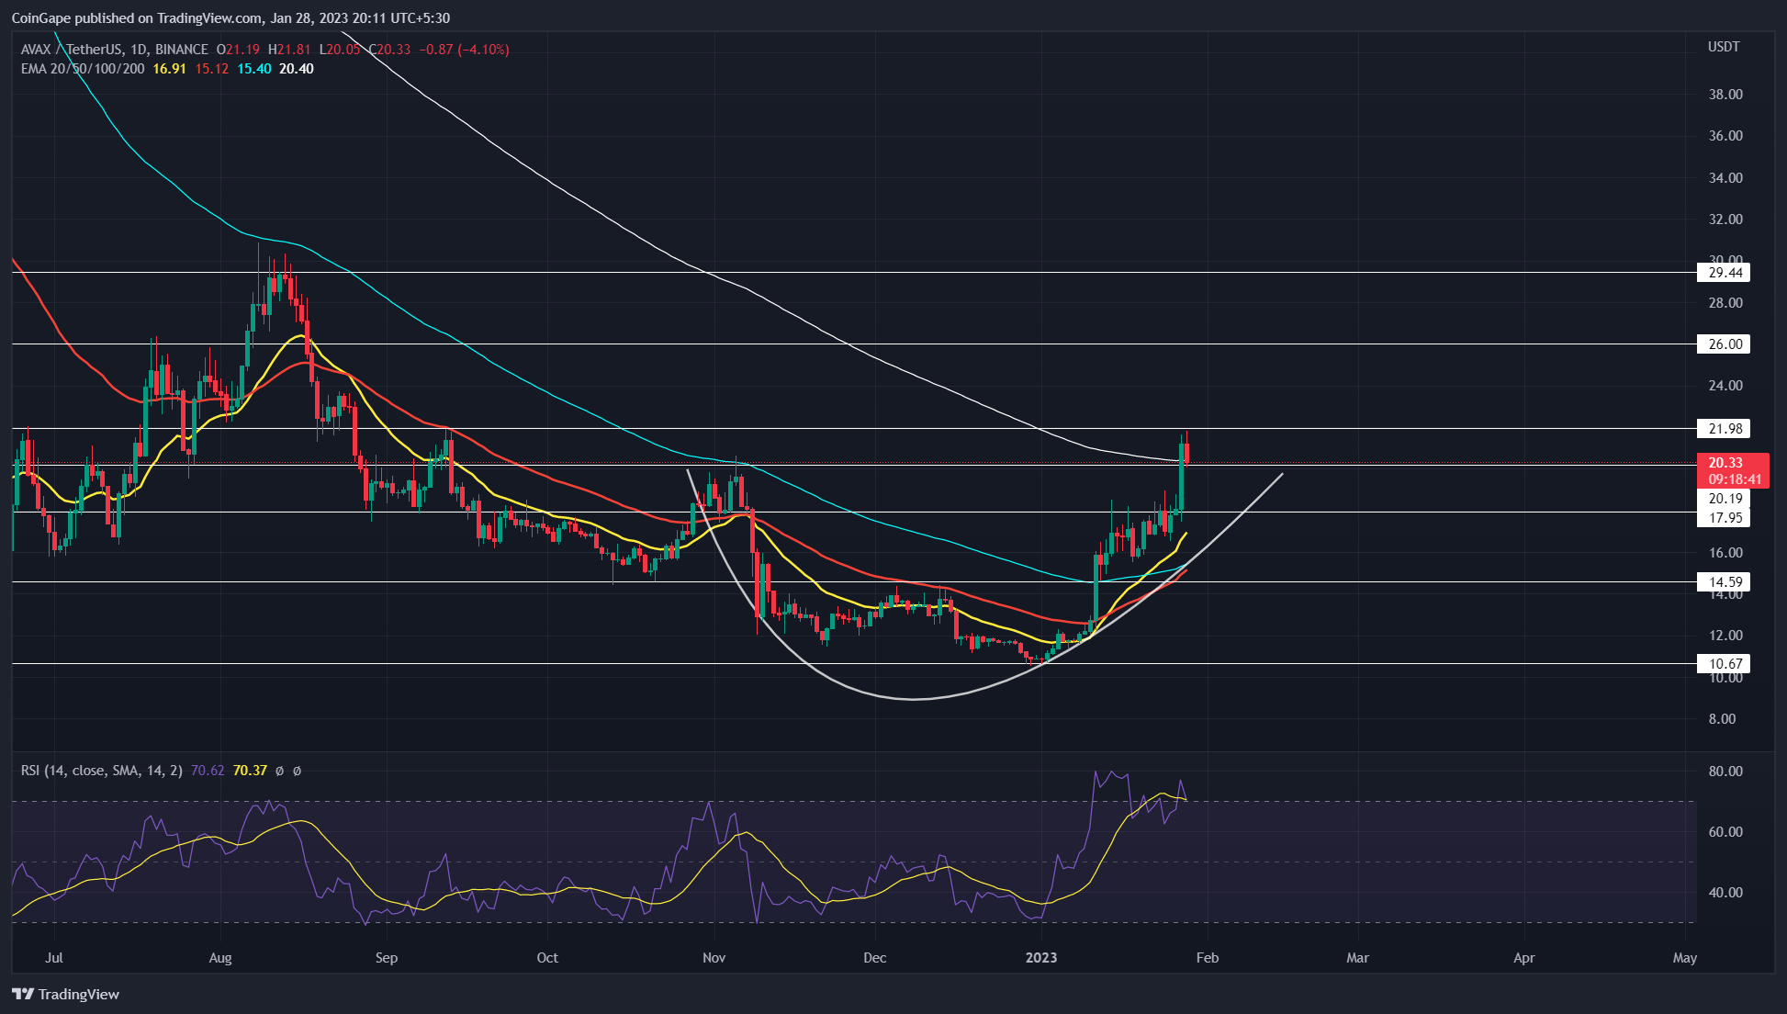
Task: Click the TradingView logo at bottom left
Action: tap(66, 994)
